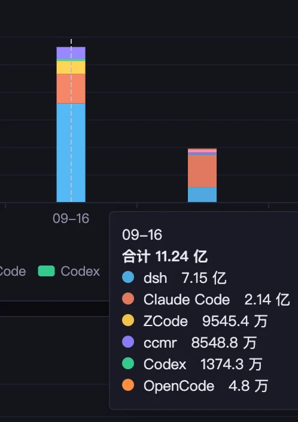
Task: Click the blue segment of the second bar
Action: (202, 195)
